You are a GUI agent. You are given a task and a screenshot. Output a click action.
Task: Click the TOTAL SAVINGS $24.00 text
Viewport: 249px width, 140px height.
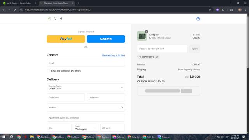coord(153,81)
